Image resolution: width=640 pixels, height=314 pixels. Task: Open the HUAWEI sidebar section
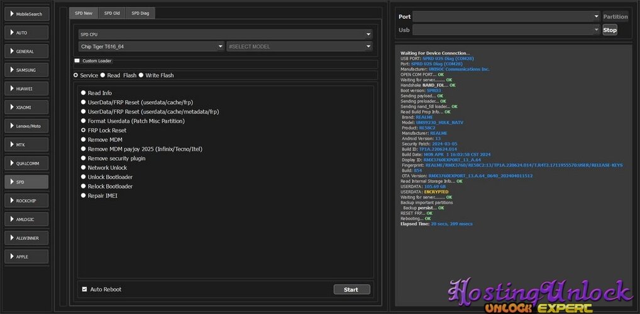[x=26, y=89]
